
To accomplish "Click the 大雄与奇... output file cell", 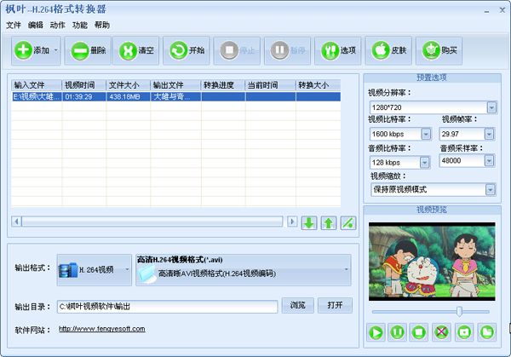I will [176, 97].
